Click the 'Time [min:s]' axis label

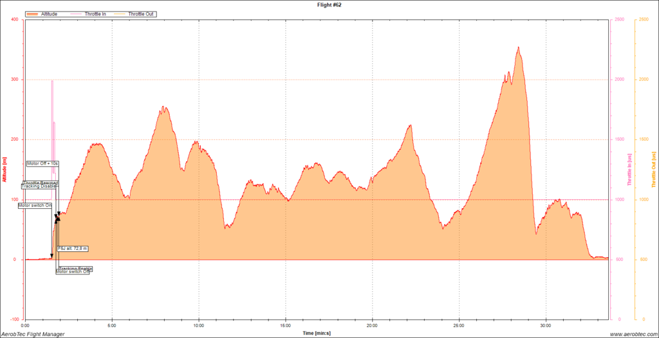point(316,334)
